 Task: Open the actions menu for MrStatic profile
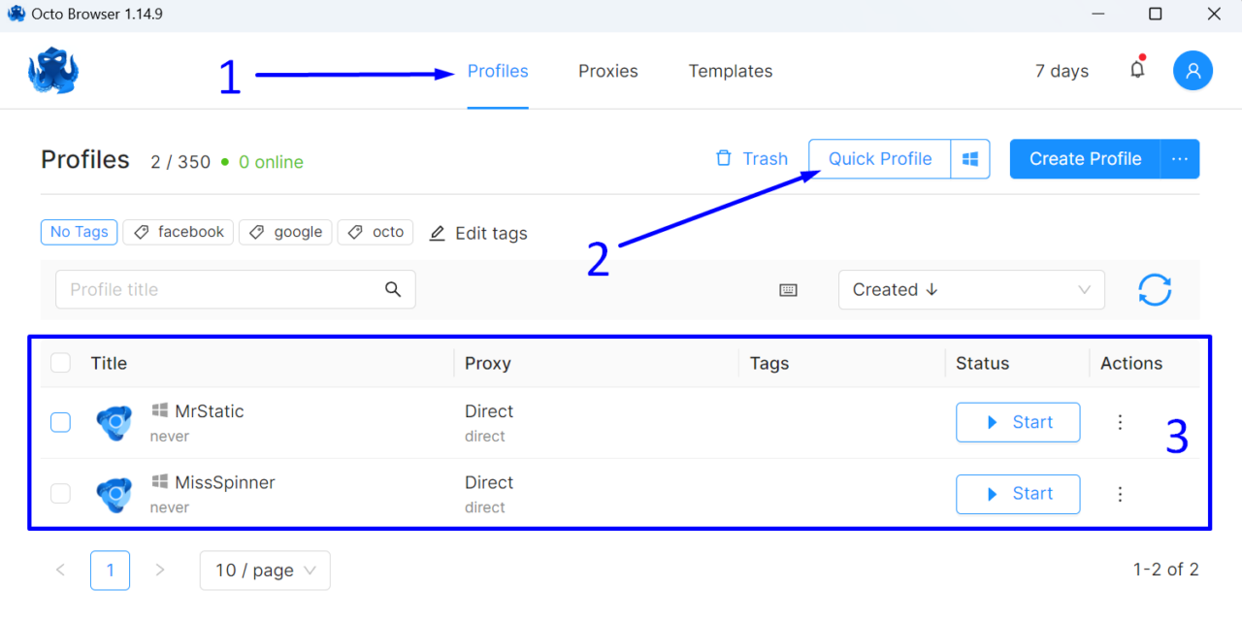(1120, 422)
